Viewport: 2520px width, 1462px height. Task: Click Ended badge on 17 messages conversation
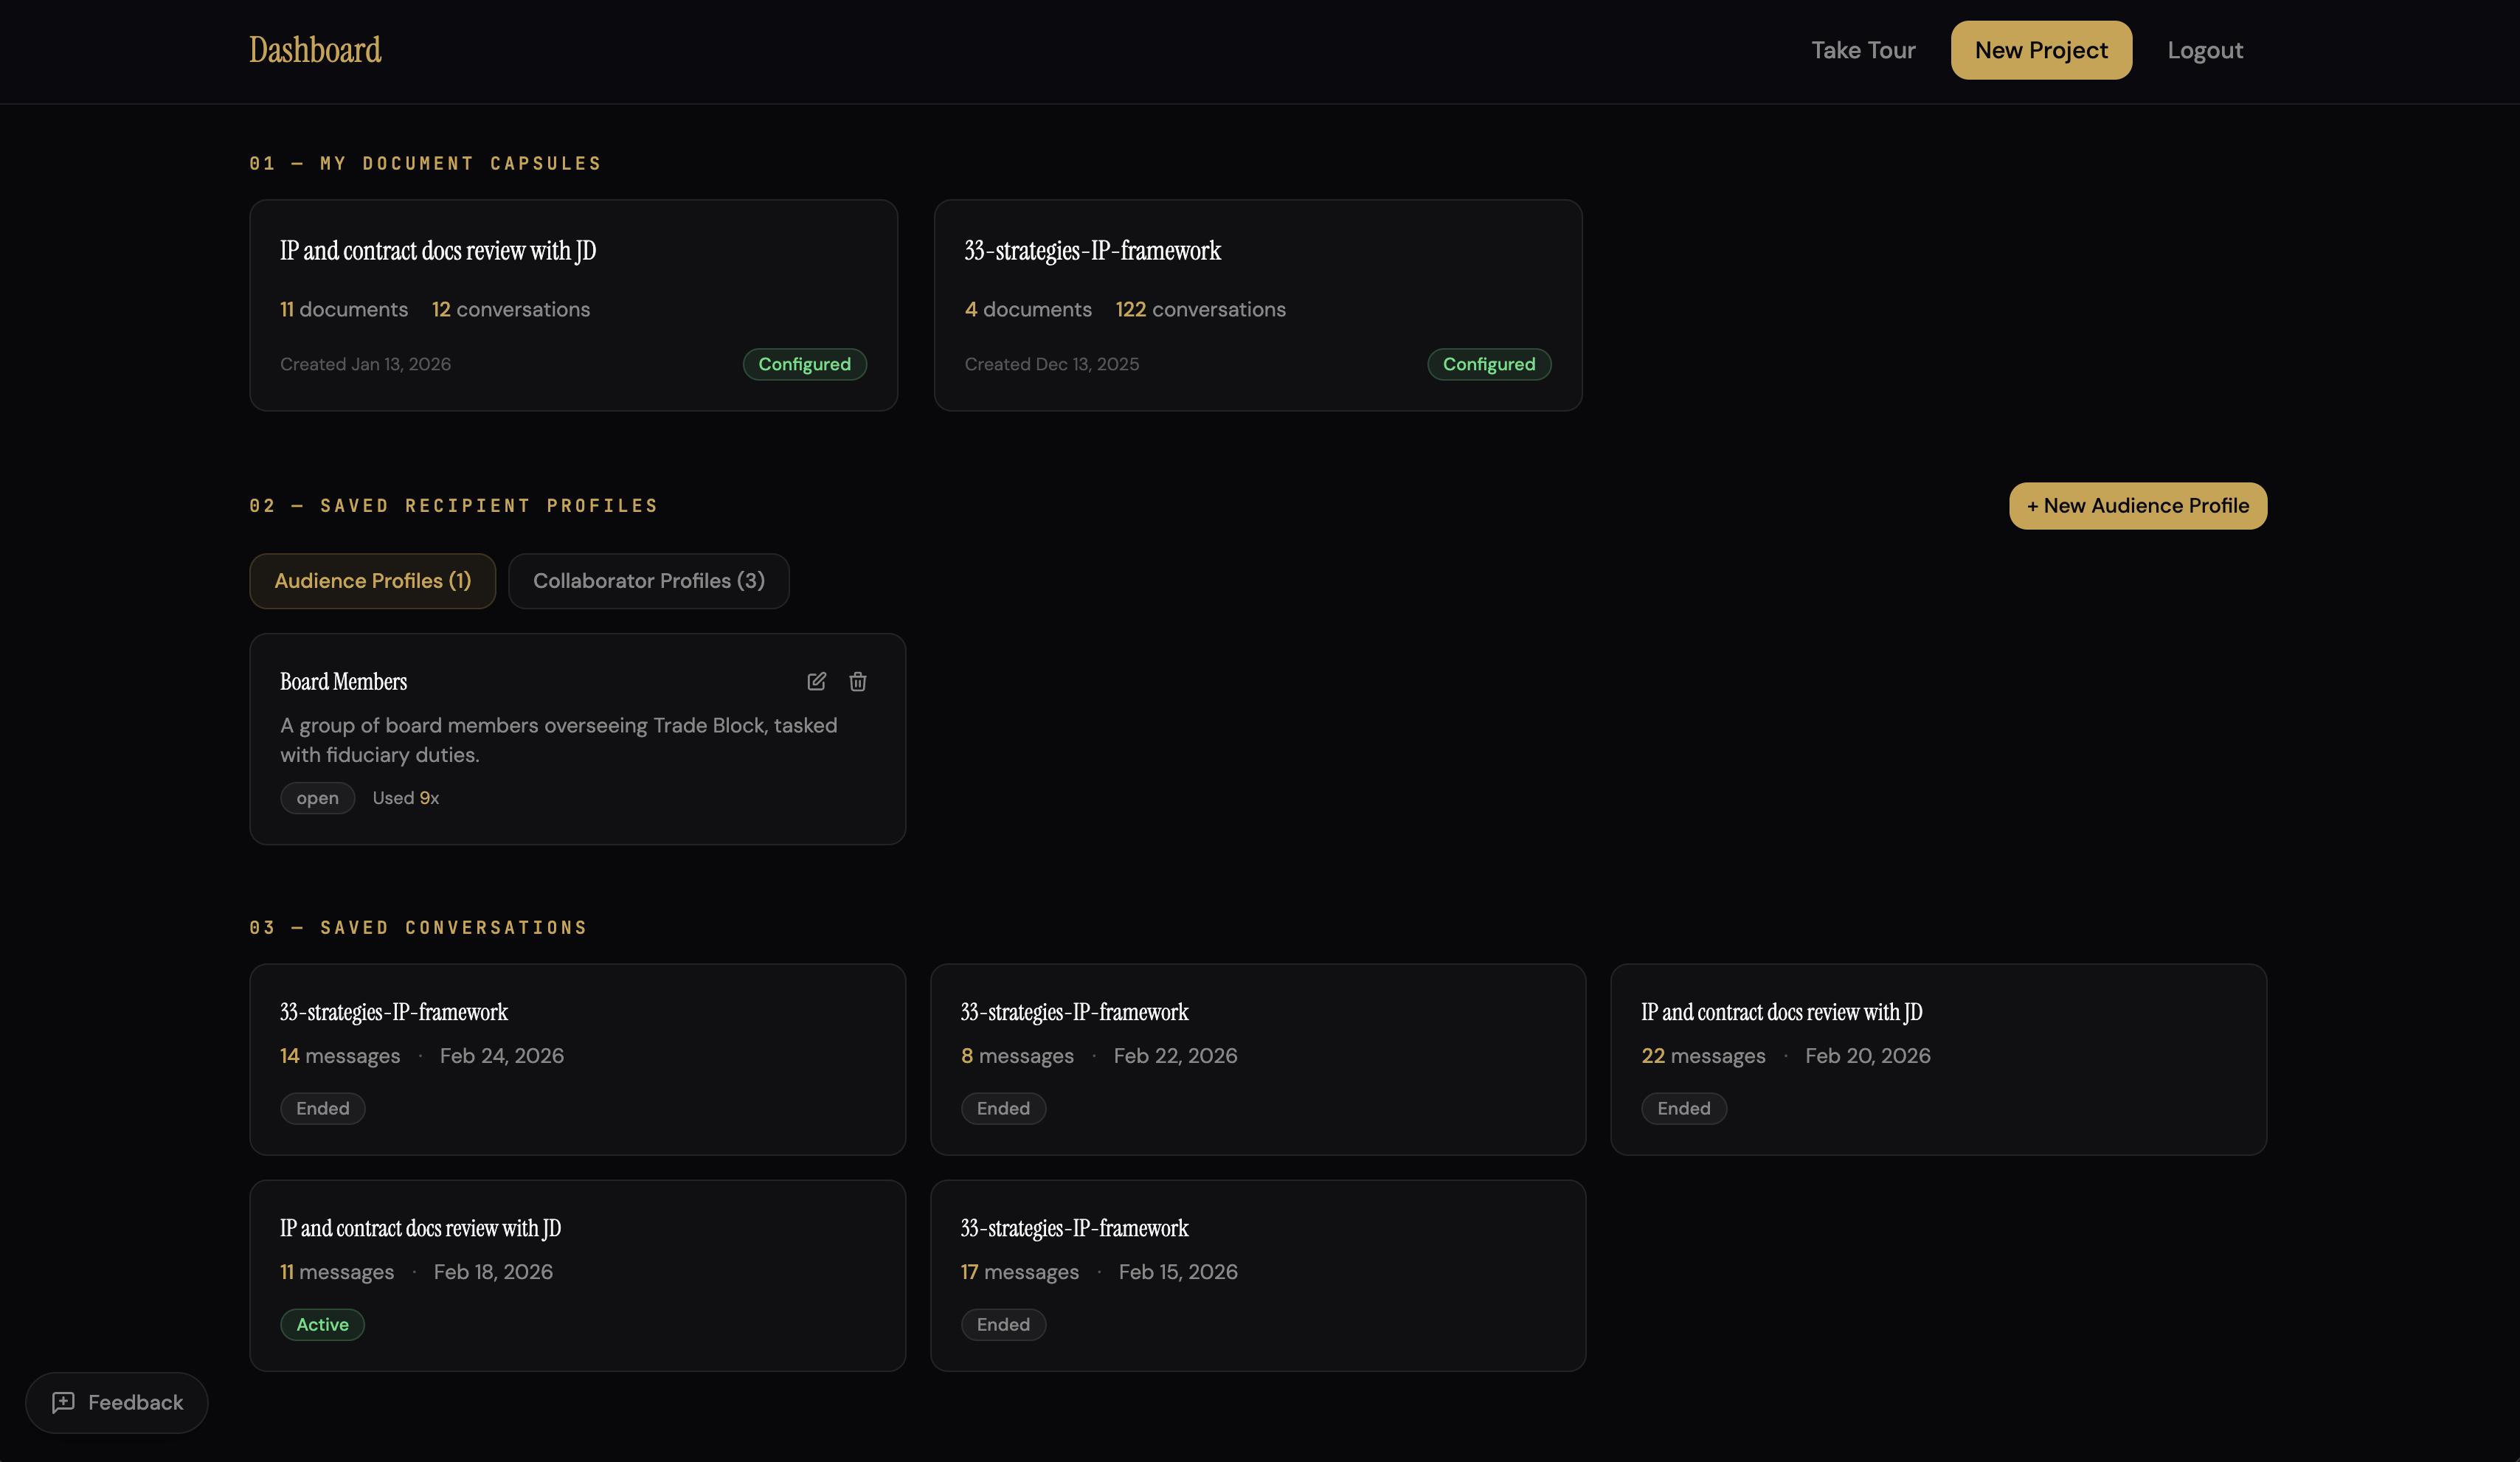click(x=1003, y=1324)
